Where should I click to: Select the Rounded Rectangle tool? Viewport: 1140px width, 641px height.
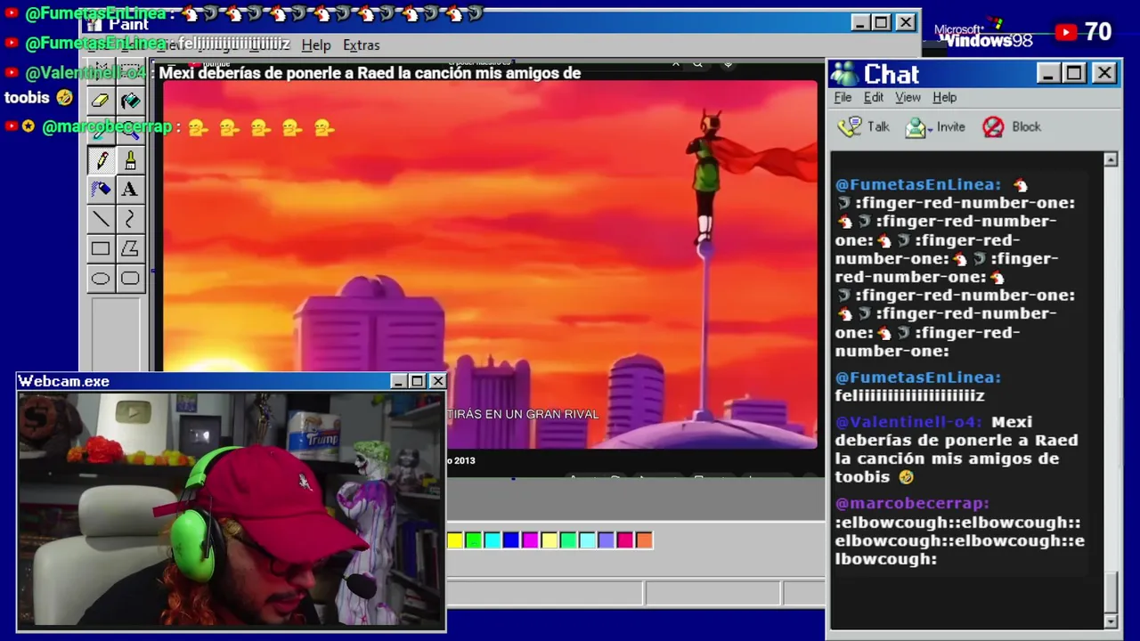(x=130, y=279)
